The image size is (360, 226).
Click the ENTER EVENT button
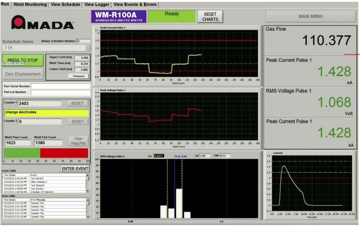point(75,169)
